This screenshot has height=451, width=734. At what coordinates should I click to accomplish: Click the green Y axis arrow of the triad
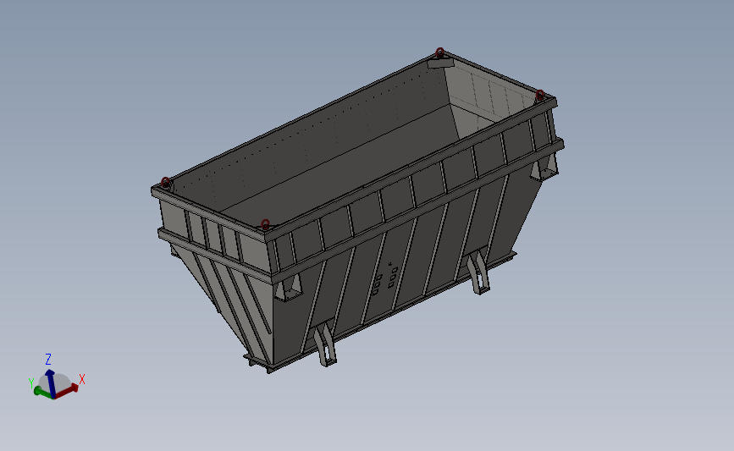42,392
